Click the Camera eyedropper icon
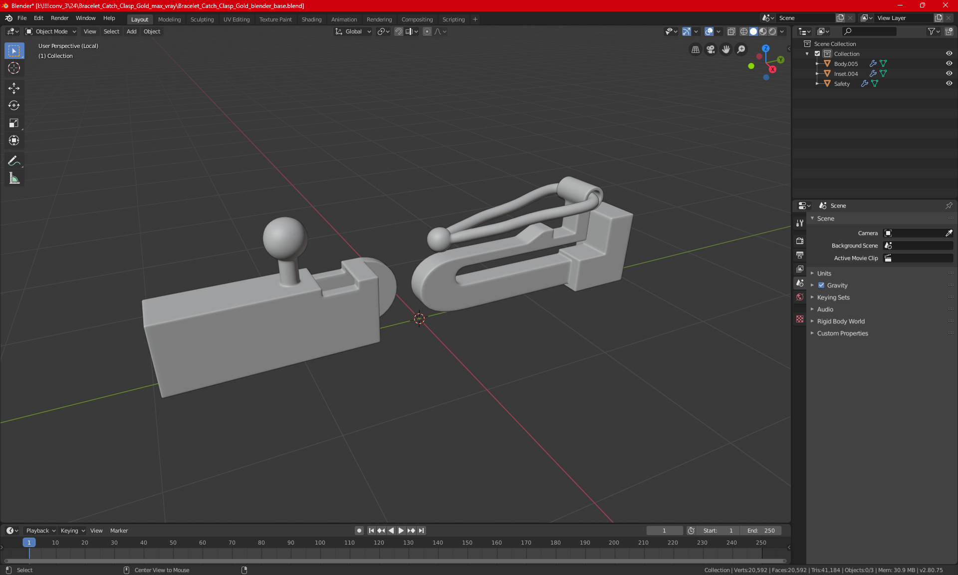Image resolution: width=958 pixels, height=575 pixels. tap(949, 233)
